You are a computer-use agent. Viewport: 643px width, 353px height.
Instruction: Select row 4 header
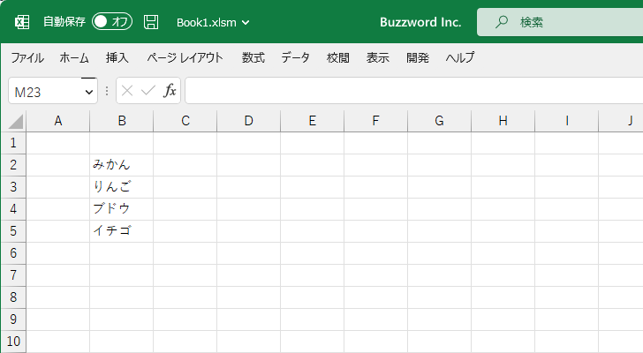tap(13, 209)
